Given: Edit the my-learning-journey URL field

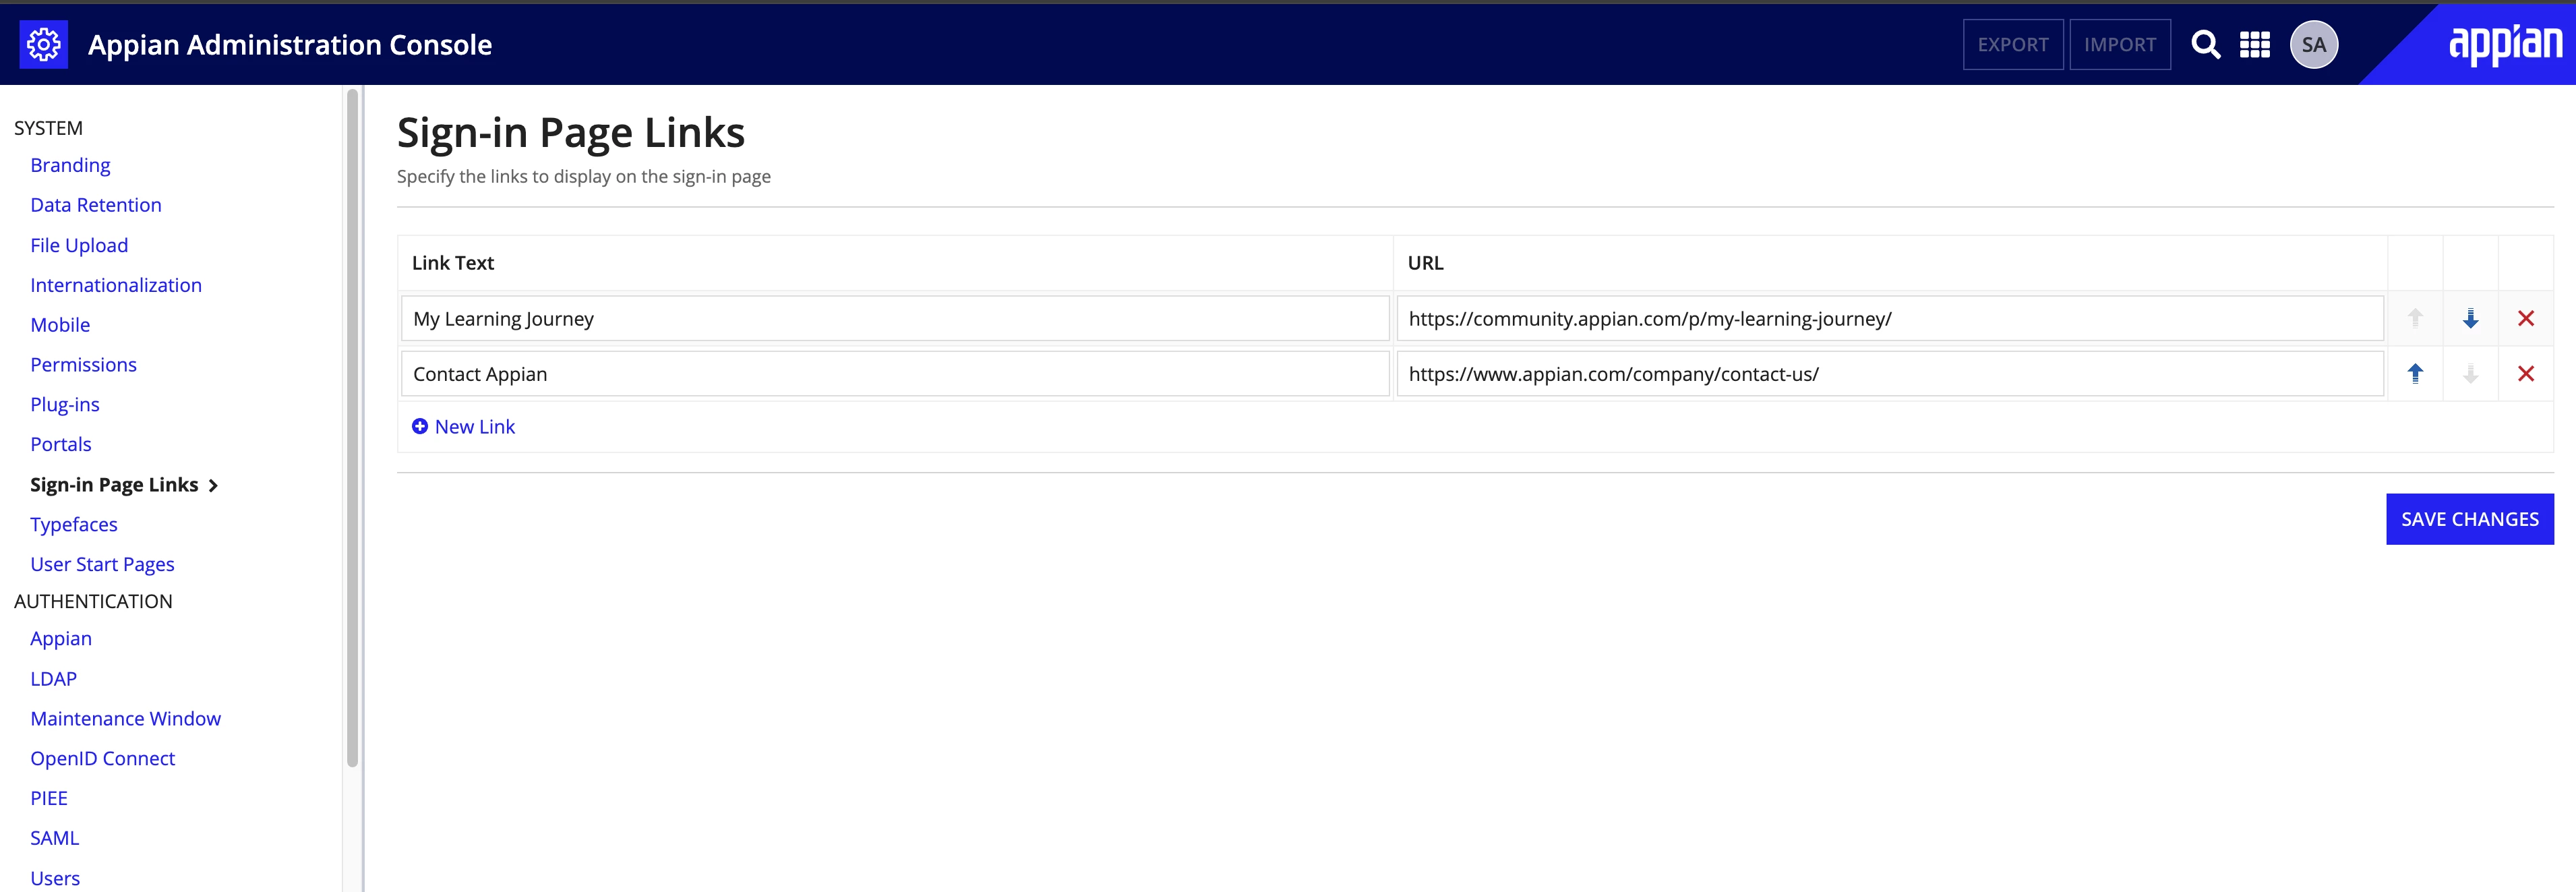Looking at the screenshot, I should click(1890, 319).
